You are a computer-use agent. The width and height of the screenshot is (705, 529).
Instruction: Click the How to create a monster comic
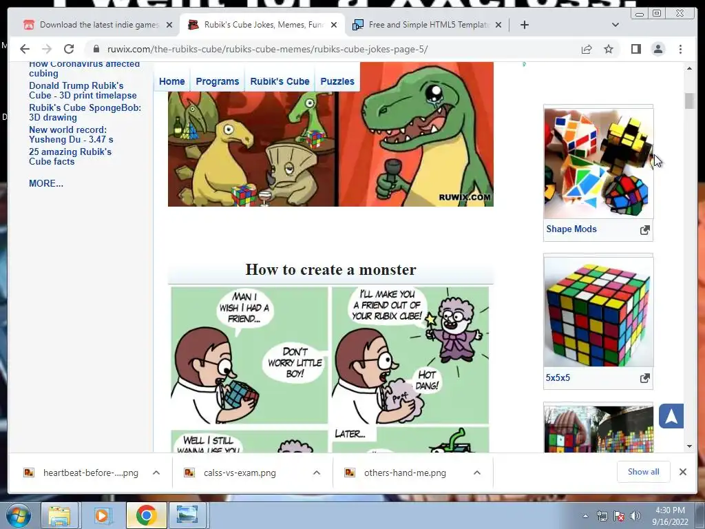[x=330, y=369]
